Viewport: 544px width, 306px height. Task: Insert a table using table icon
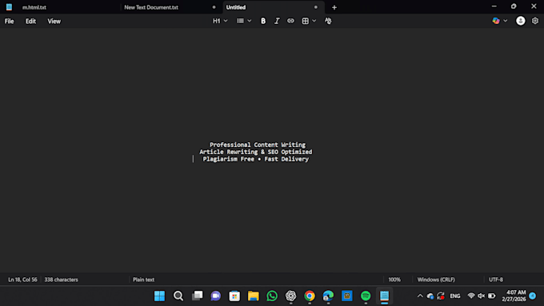tap(306, 21)
